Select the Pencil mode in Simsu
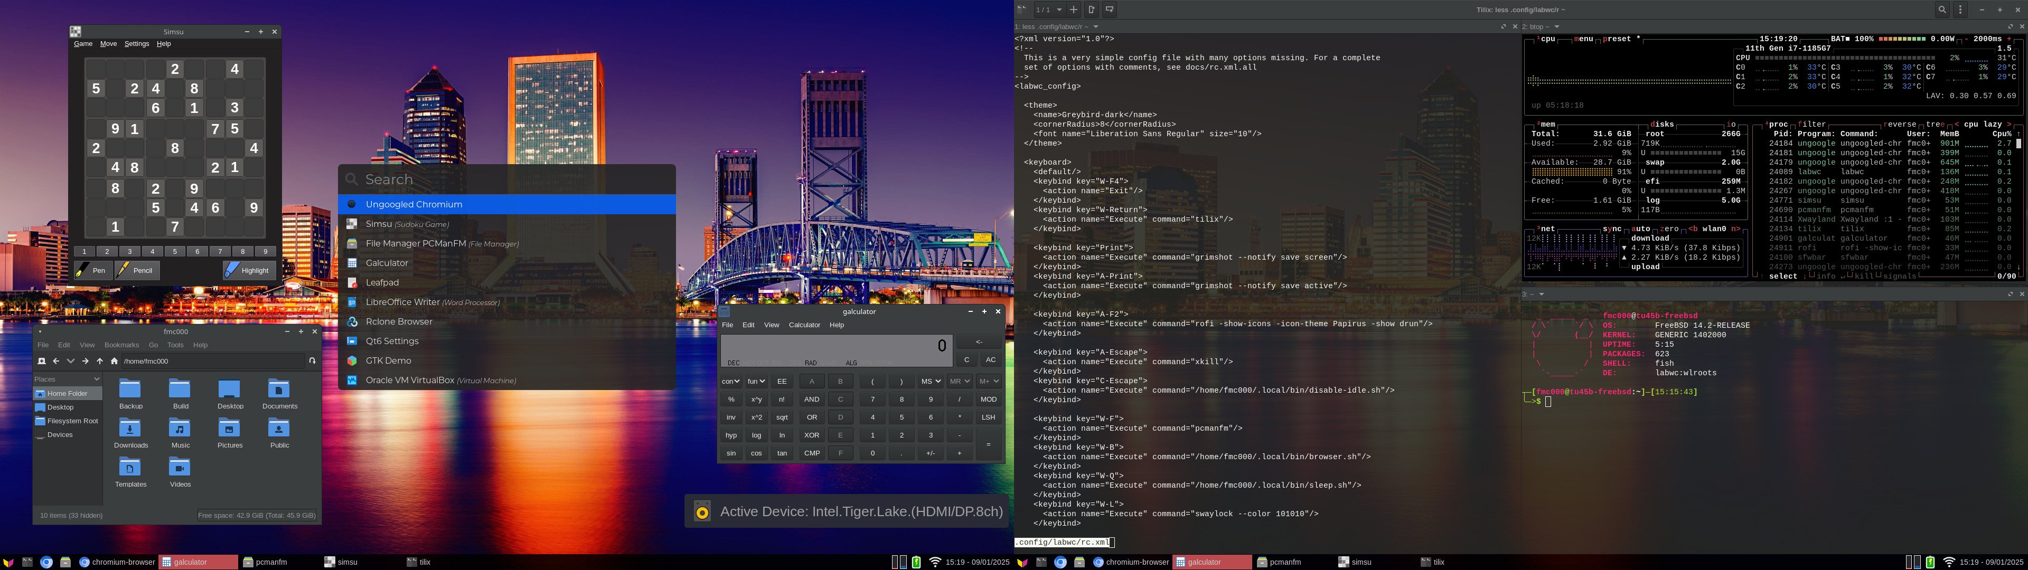This screenshot has width=2028, height=570. coord(136,270)
